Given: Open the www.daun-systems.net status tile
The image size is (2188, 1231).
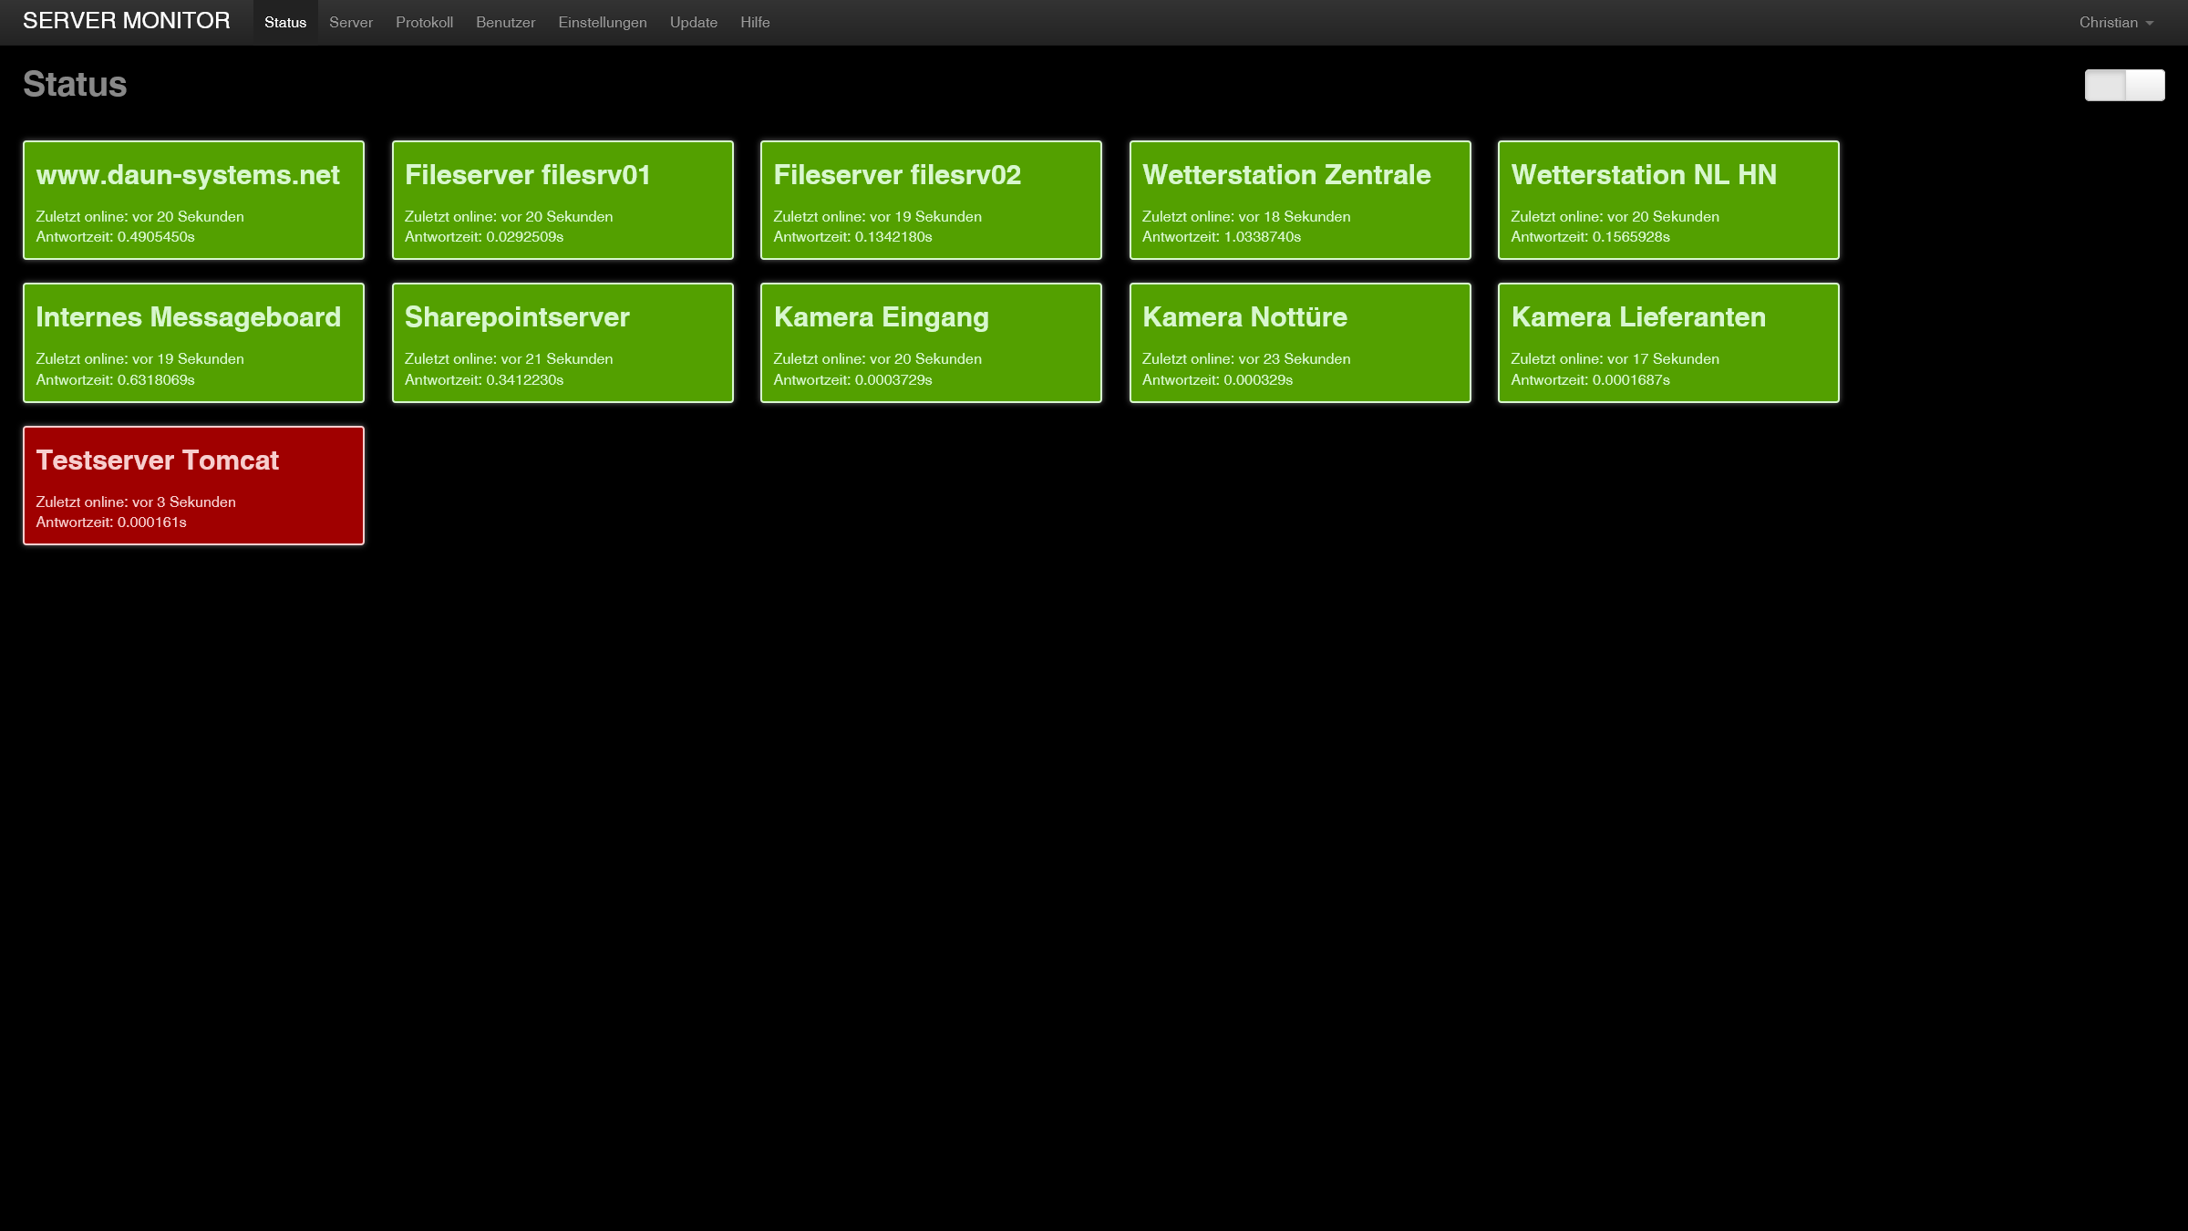Looking at the screenshot, I should click(x=193, y=200).
